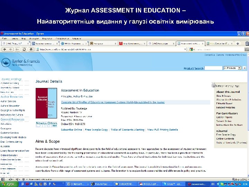Click Online Contents in eJournal section
249x187 pixels.
[225, 139]
